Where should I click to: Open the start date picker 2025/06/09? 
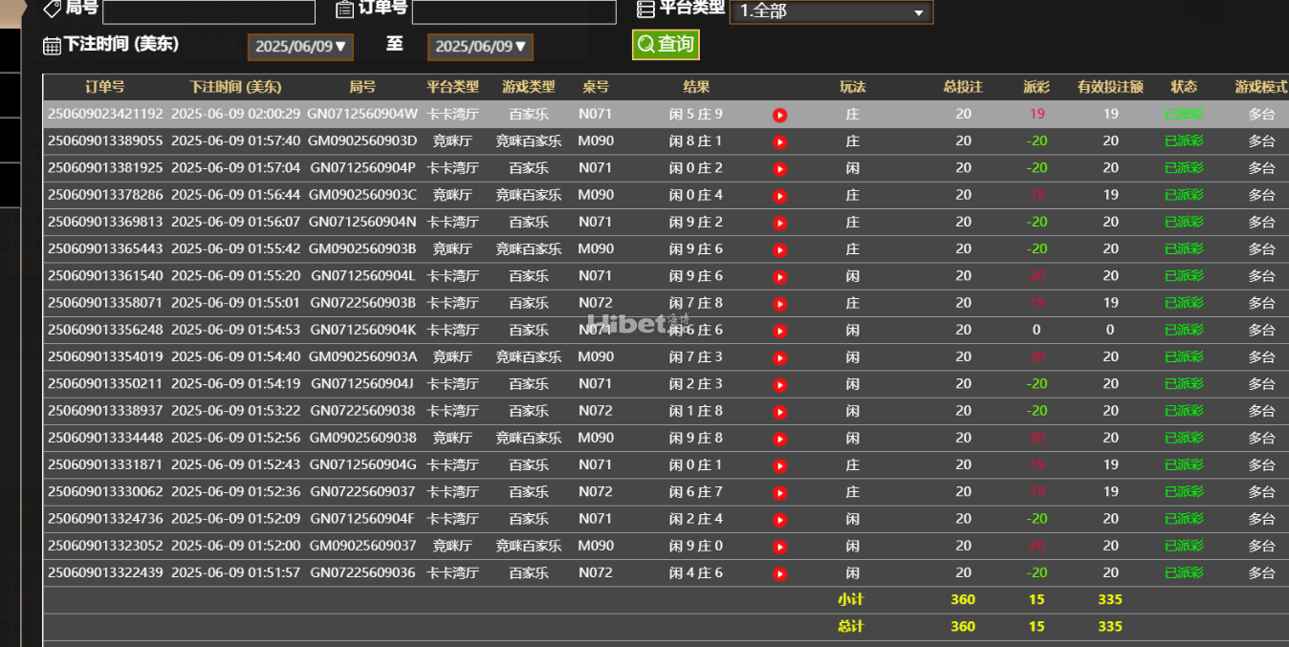click(x=299, y=45)
